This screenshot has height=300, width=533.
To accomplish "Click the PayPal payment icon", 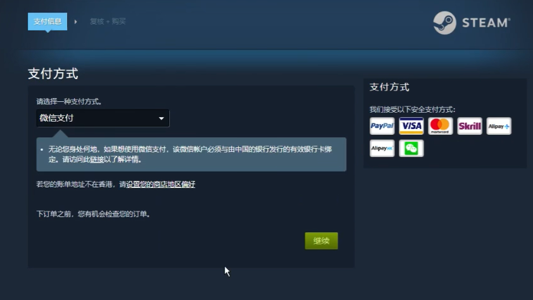I will [382, 126].
